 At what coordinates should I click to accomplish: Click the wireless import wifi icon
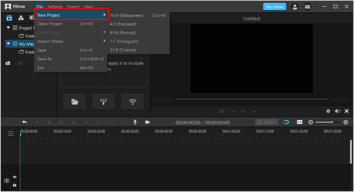coord(132,102)
